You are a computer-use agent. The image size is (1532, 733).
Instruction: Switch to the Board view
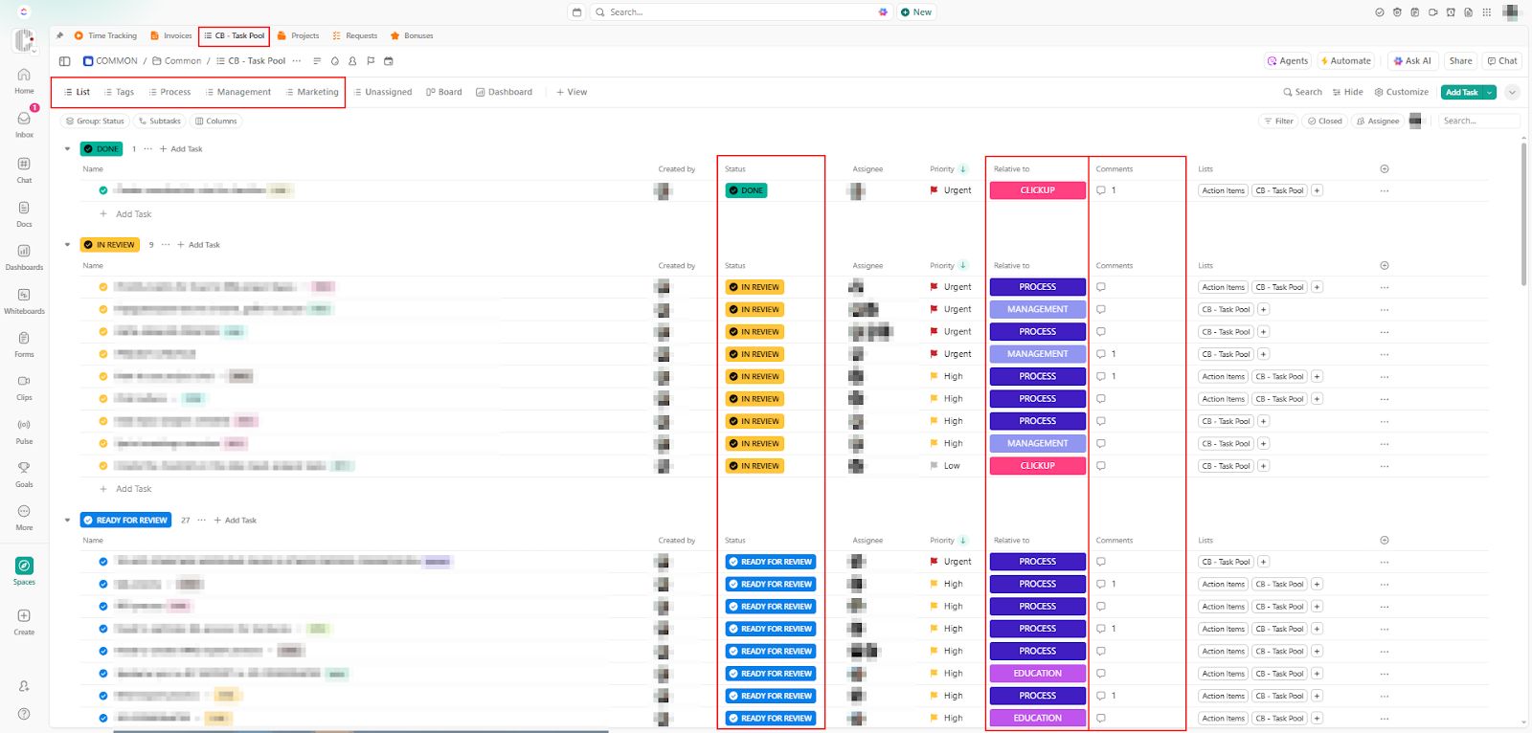[444, 93]
